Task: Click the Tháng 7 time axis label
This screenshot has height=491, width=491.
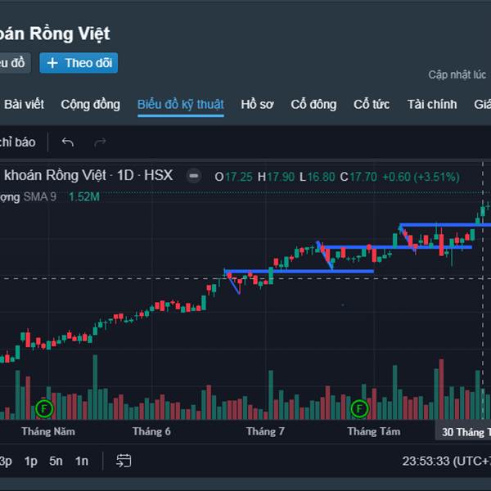Action: point(265,431)
